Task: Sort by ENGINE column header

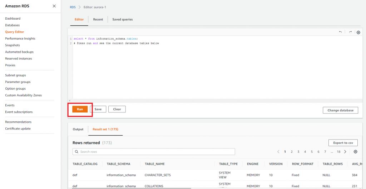Action: (253, 164)
